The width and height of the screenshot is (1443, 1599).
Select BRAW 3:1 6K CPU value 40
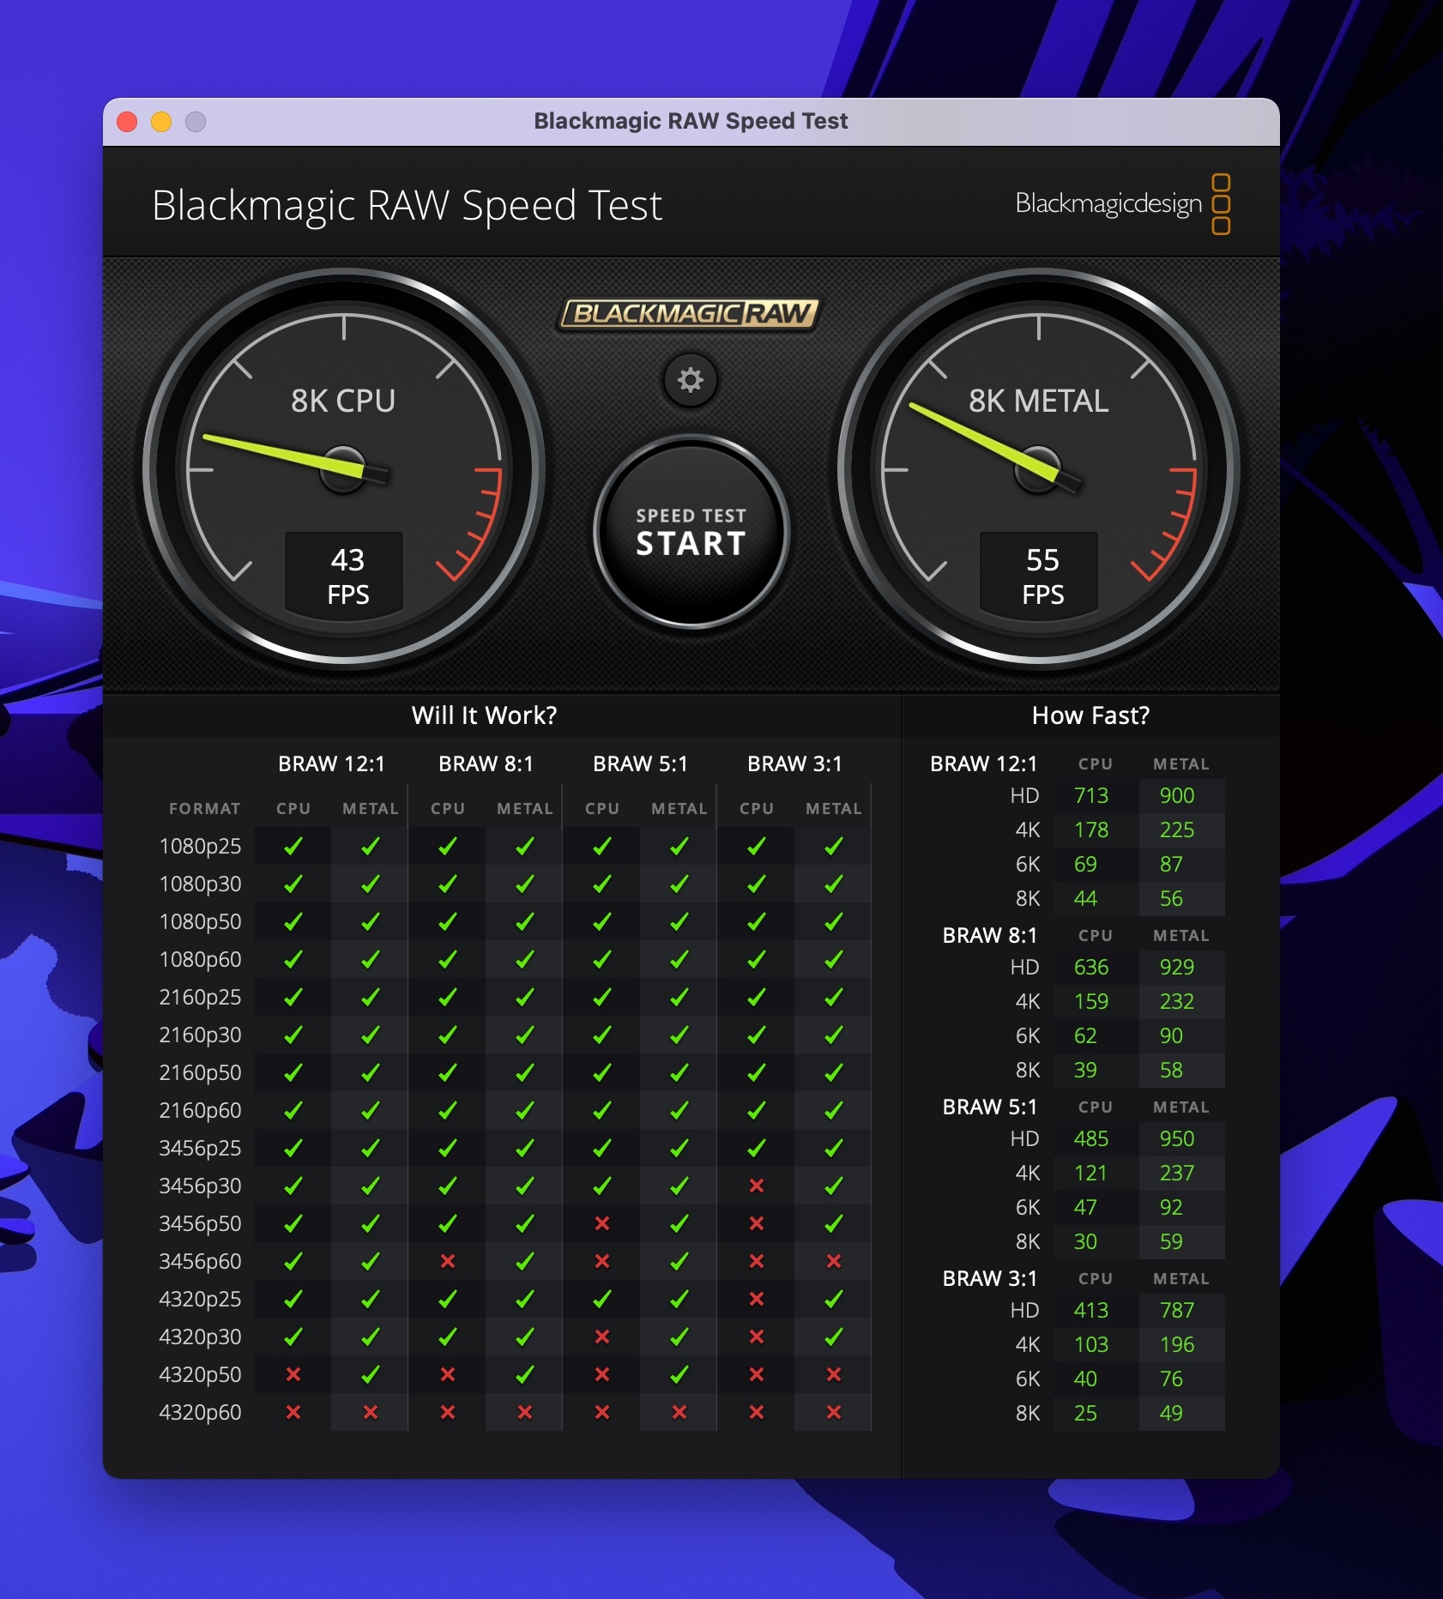click(x=1085, y=1379)
